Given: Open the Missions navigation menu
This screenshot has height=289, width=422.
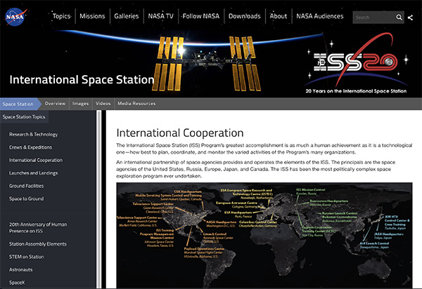Looking at the screenshot, I should pos(92,16).
